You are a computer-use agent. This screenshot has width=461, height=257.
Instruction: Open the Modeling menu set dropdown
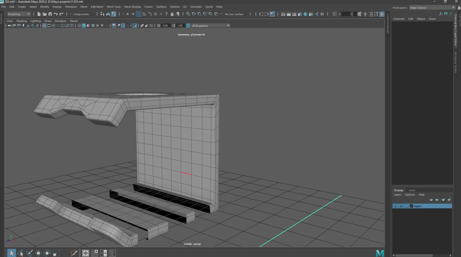tap(19, 14)
